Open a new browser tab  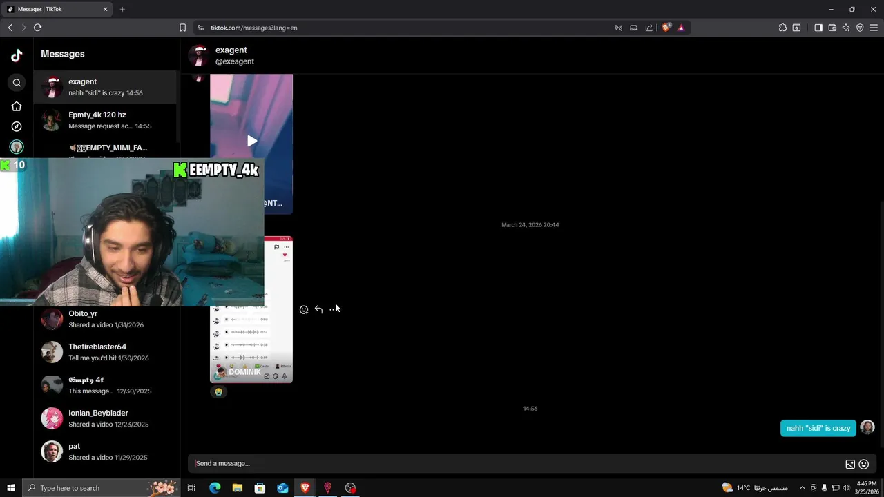coord(122,9)
